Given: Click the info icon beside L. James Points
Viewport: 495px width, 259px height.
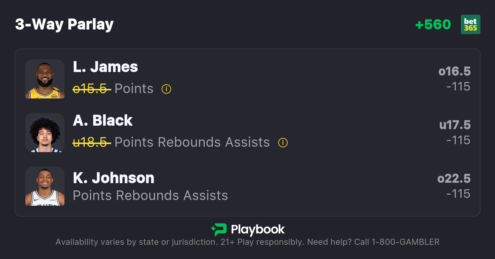Looking at the screenshot, I should pyautogui.click(x=166, y=89).
